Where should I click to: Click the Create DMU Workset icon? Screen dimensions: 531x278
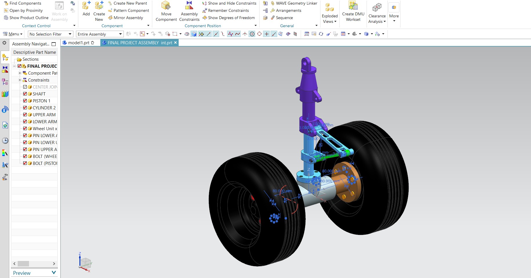353,6
